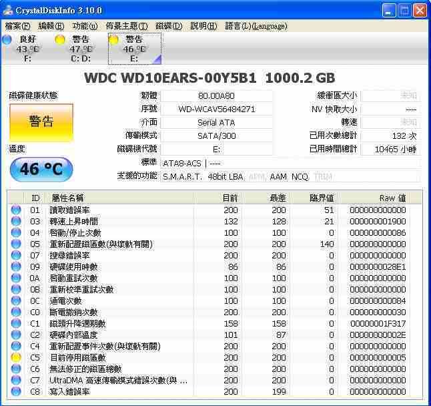Click the ID column header
Viewport: 431px width, 406px height.
click(35, 198)
